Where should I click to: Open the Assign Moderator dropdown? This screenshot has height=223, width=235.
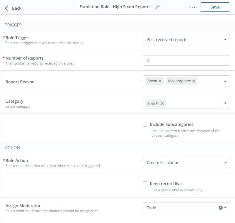click(225, 207)
